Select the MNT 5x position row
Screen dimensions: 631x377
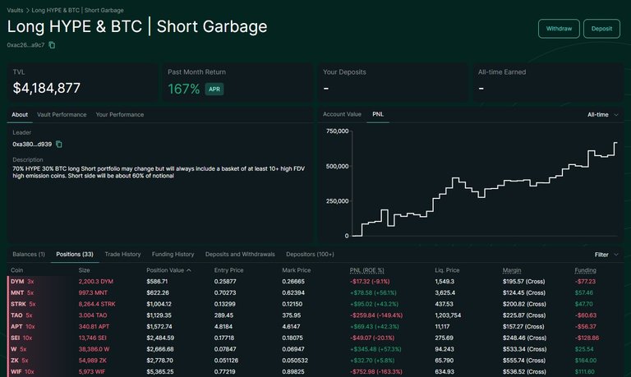[315, 293]
